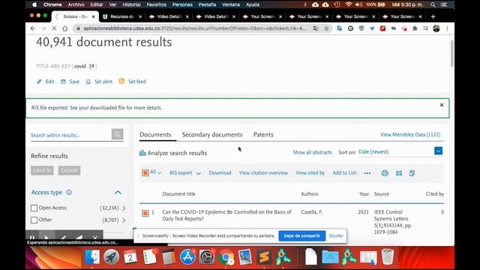Dismiss the RIS file exported notification
480x270 pixels.
(442, 105)
